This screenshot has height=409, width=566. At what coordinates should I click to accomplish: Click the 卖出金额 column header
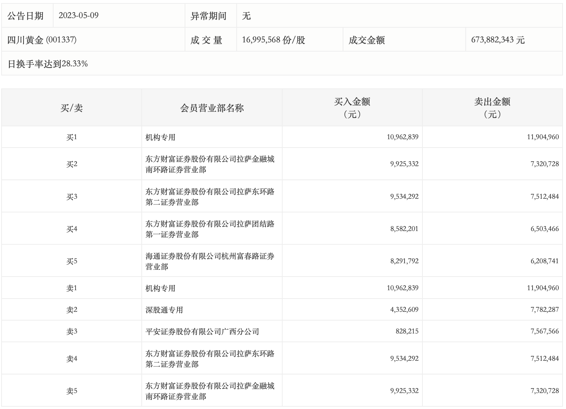coord(492,108)
